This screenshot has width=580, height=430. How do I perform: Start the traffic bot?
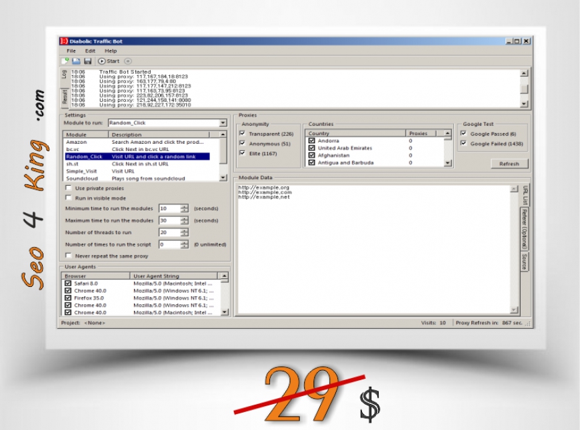tap(109, 61)
